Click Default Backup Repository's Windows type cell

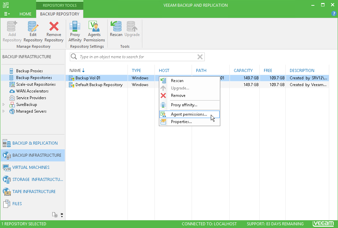(x=140, y=85)
